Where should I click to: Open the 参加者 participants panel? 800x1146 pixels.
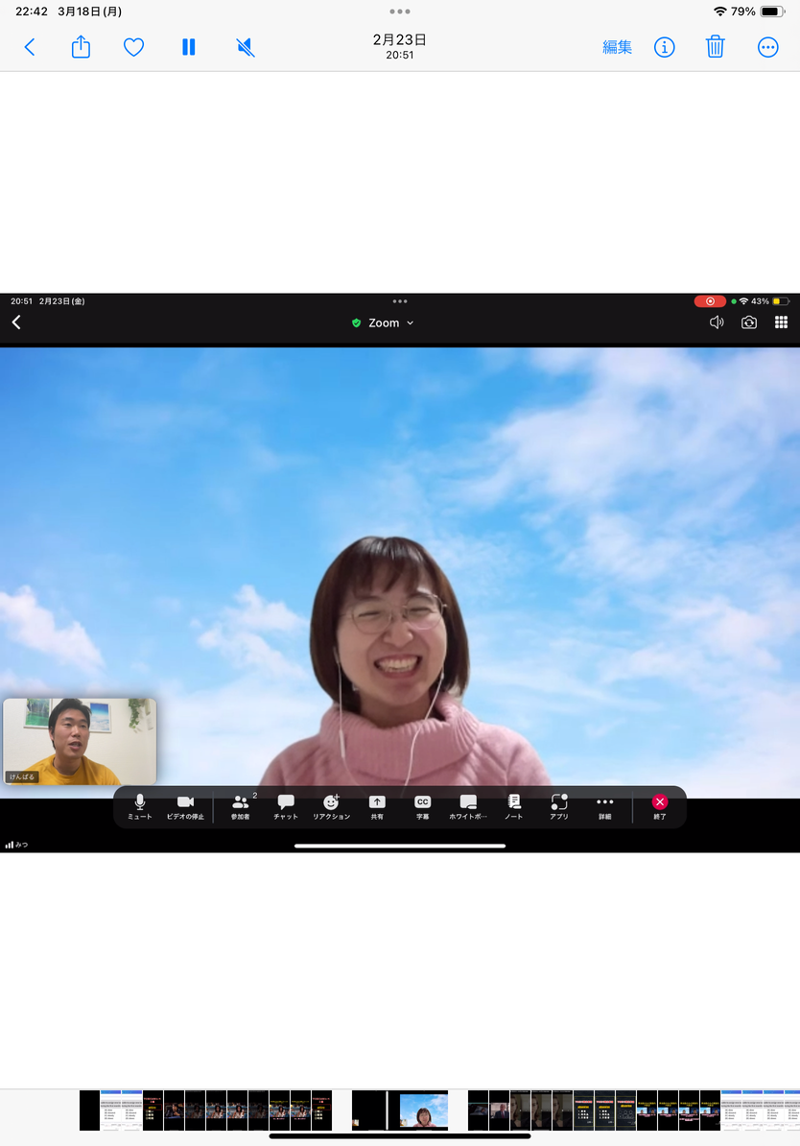click(240, 806)
